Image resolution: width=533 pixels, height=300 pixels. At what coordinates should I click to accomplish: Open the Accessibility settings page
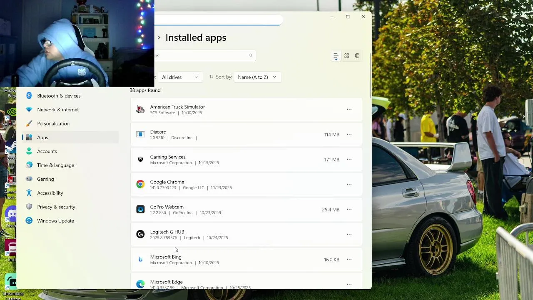pos(50,193)
